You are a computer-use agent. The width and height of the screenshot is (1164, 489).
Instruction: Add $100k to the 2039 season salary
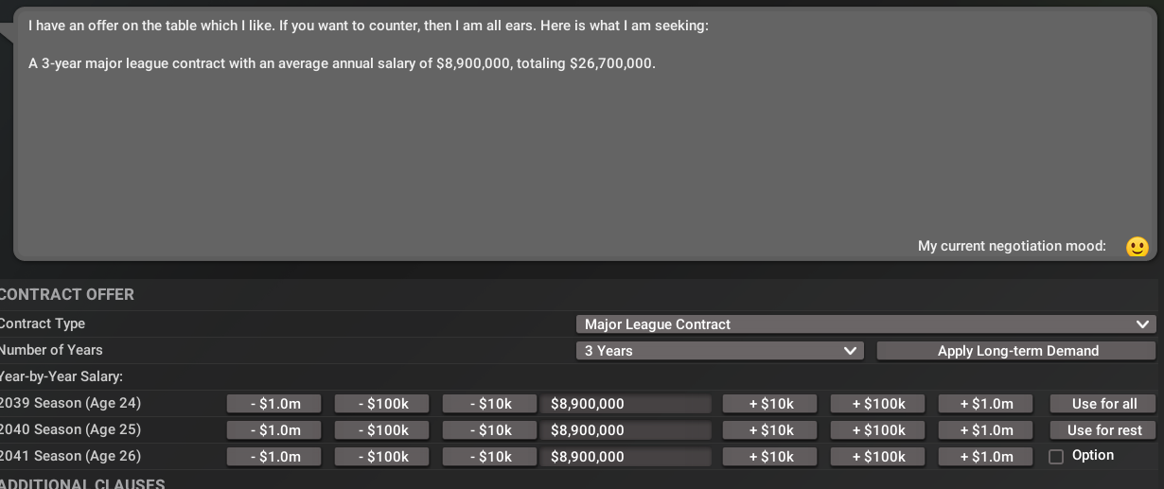tap(878, 404)
